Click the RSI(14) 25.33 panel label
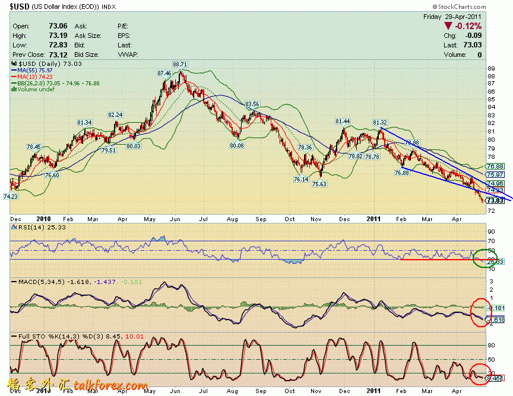 [x=42, y=227]
